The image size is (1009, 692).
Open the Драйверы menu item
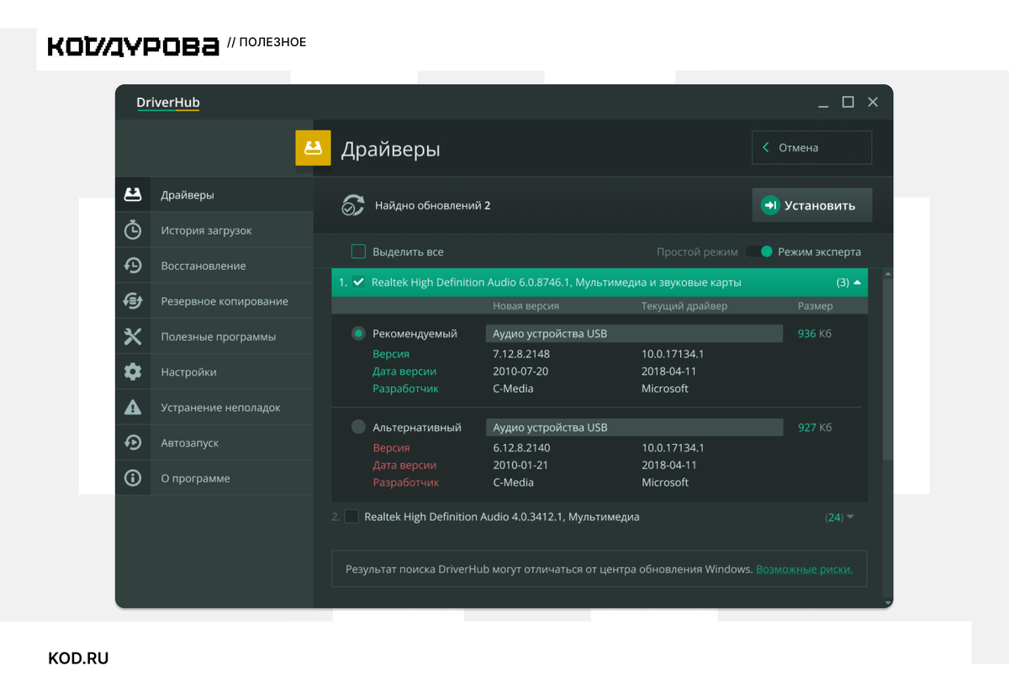click(214, 194)
